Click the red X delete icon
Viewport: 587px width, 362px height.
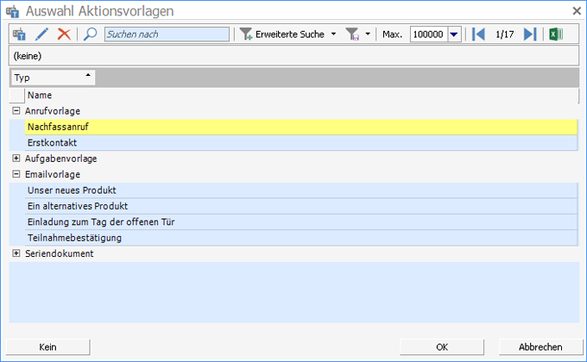[64, 34]
